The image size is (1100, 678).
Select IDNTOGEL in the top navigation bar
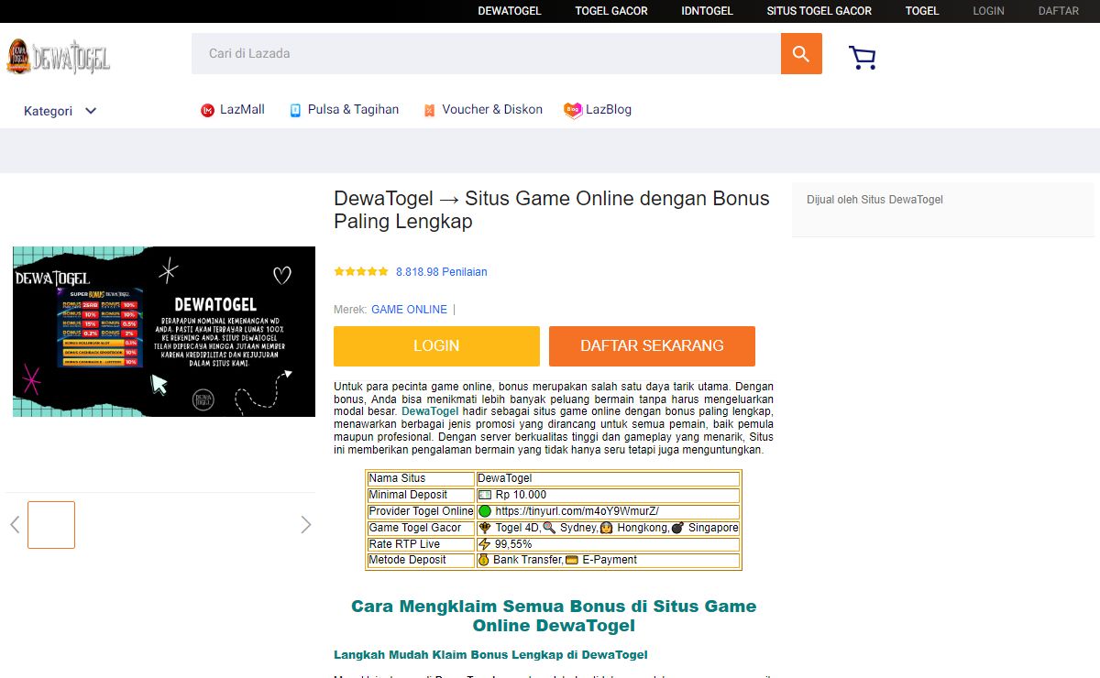click(x=707, y=11)
